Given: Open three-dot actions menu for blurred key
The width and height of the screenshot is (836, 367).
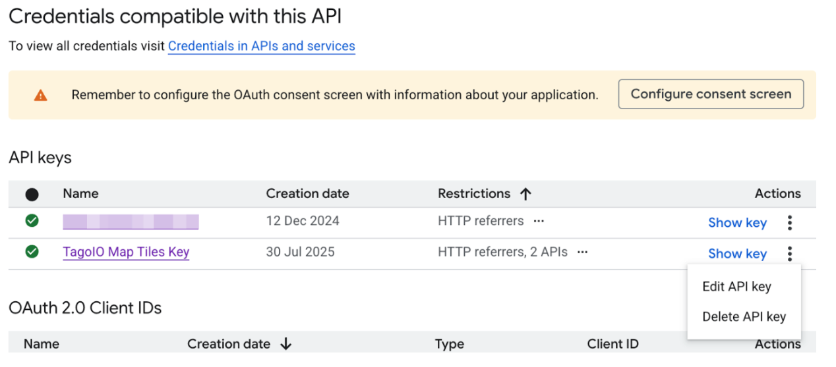Looking at the screenshot, I should [789, 223].
